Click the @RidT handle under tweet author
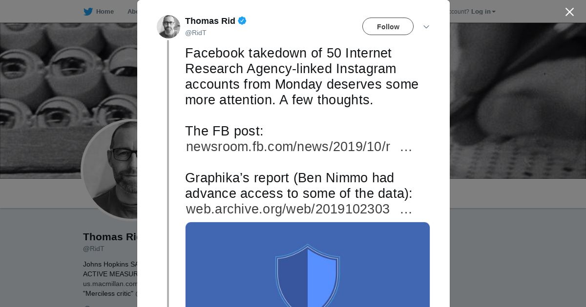 [196, 33]
